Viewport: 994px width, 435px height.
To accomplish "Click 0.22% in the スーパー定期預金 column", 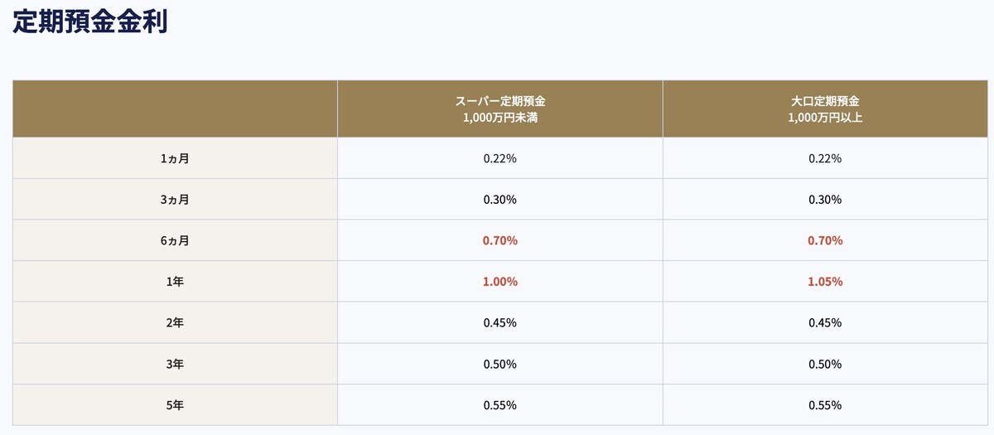I will 500,158.
